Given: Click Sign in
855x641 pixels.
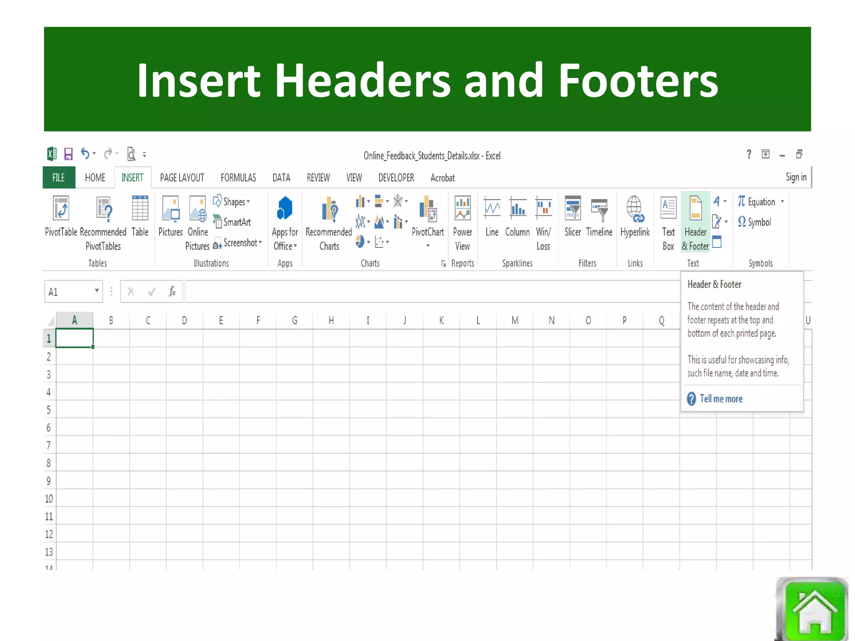Looking at the screenshot, I should (796, 177).
